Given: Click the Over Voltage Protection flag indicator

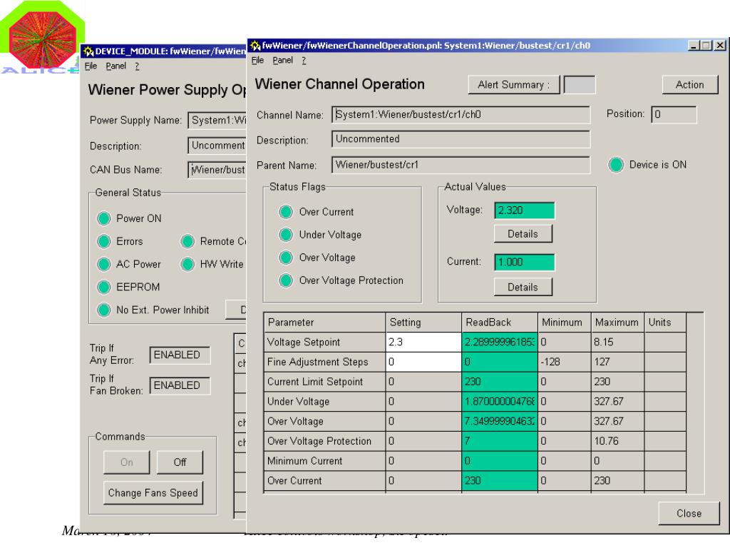Looking at the screenshot, I should tap(286, 280).
